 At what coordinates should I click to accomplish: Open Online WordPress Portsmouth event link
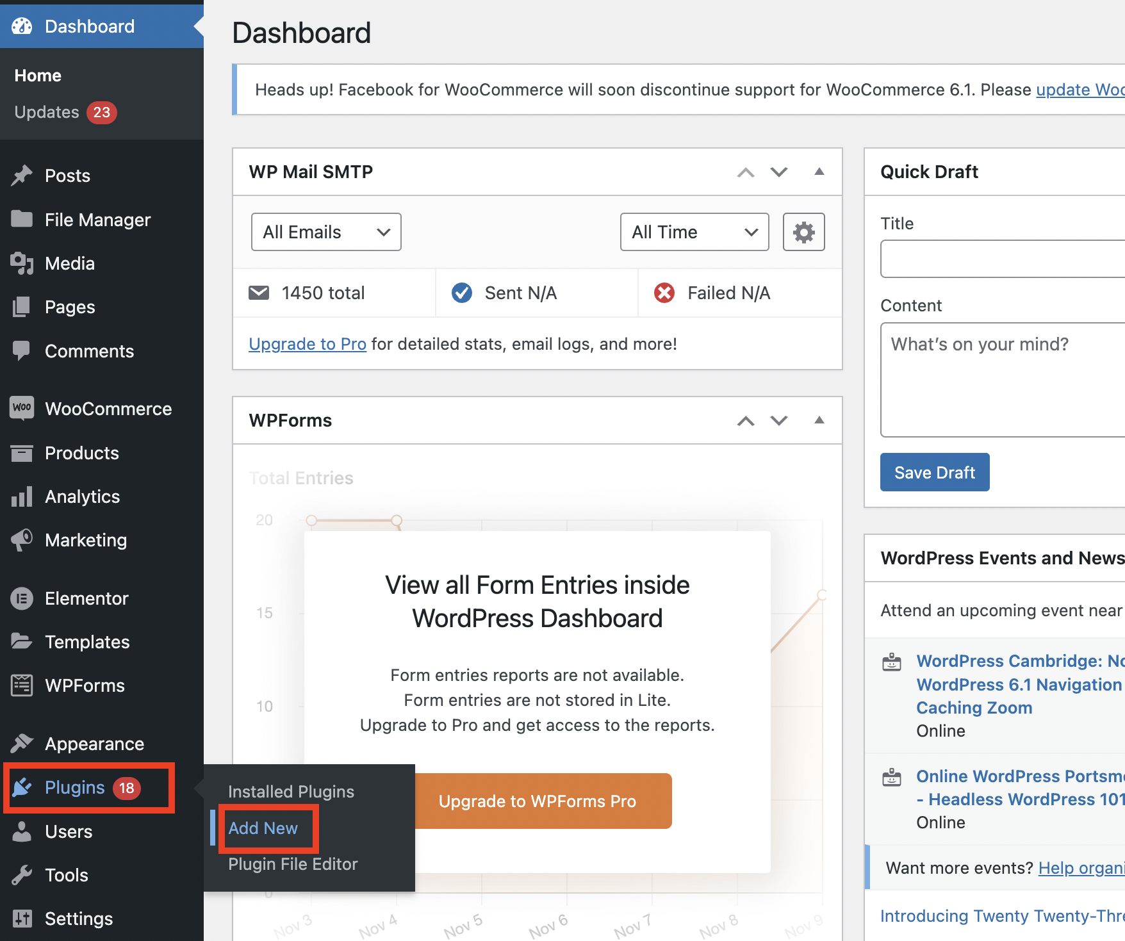click(1020, 788)
